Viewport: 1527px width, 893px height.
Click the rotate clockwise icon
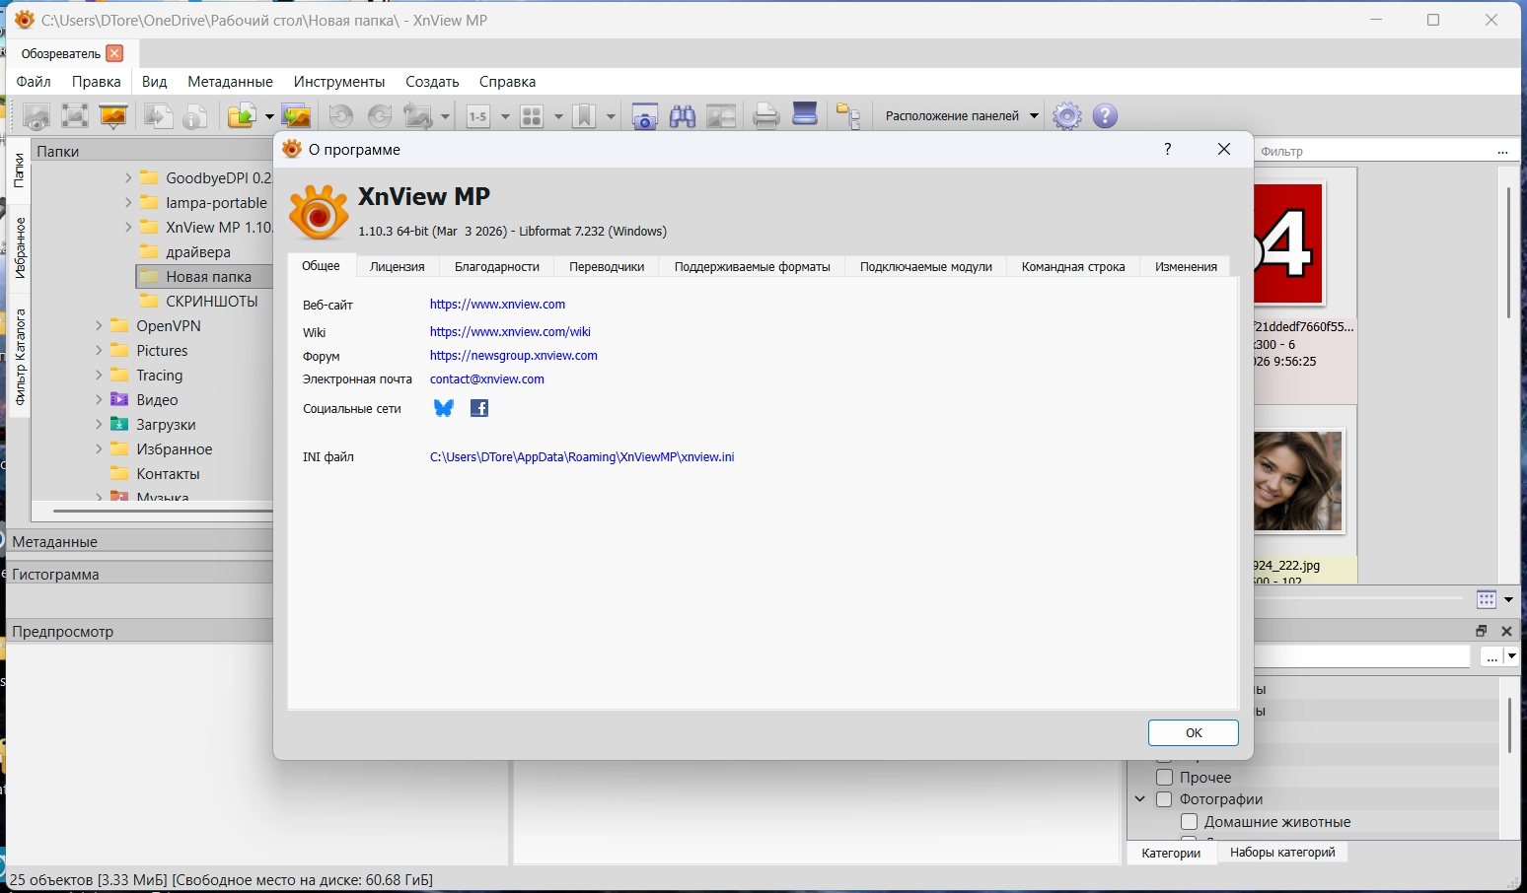click(x=380, y=116)
